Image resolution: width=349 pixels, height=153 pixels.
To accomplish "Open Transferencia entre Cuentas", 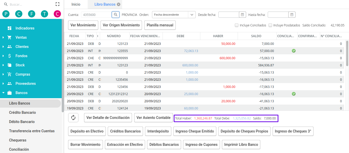I will tap(32, 131).
